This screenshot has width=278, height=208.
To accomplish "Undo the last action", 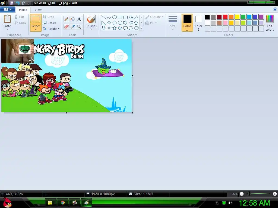I will coord(18,3).
